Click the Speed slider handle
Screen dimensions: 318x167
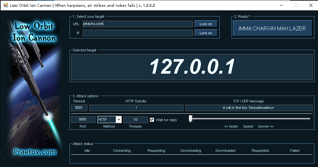[x=191, y=119]
